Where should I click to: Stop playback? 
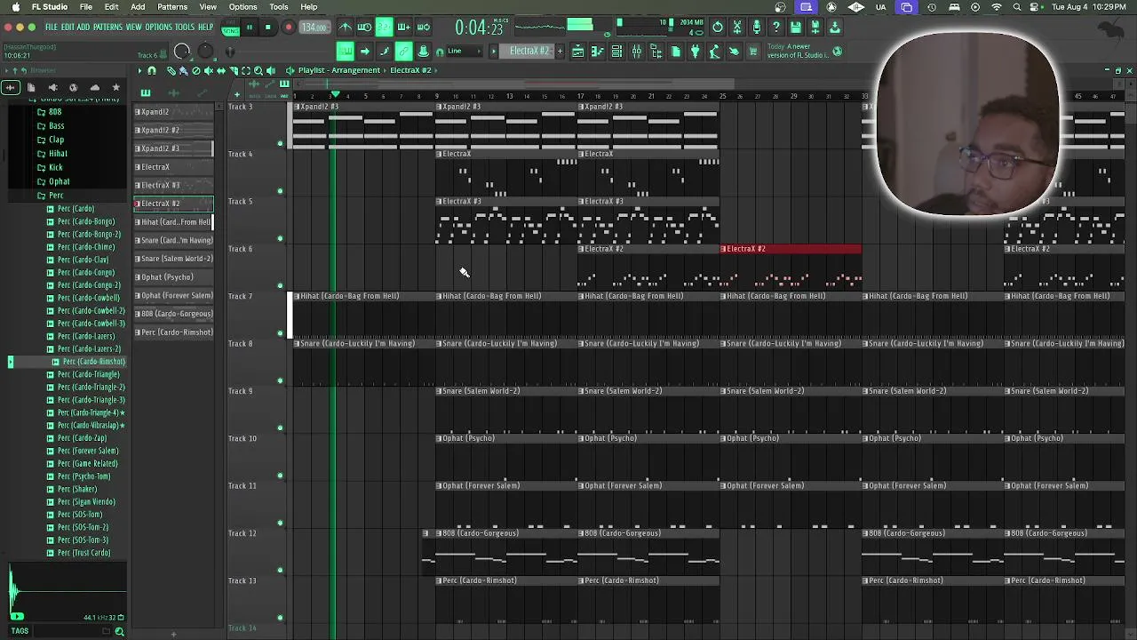point(268,28)
